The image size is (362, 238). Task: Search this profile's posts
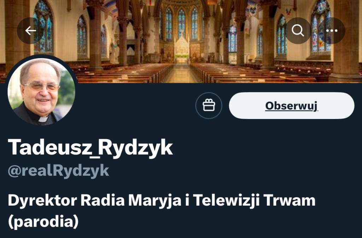click(298, 31)
